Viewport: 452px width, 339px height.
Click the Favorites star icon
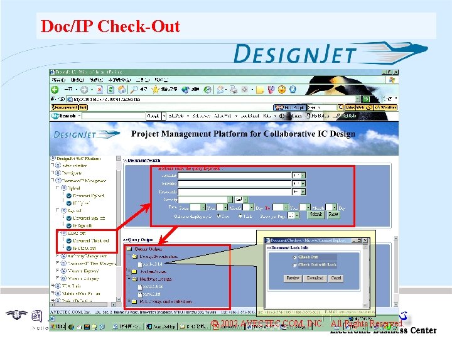[156, 90]
